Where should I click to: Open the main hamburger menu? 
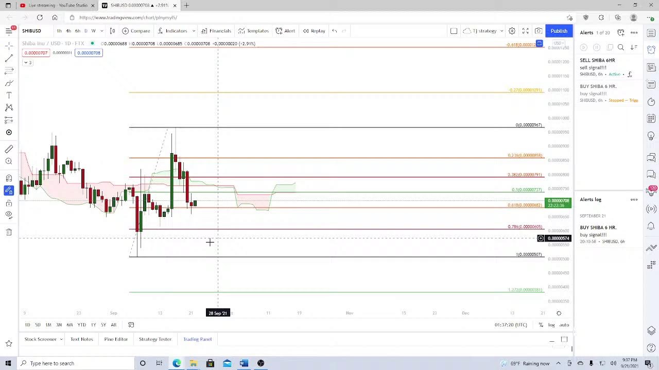tap(9, 31)
